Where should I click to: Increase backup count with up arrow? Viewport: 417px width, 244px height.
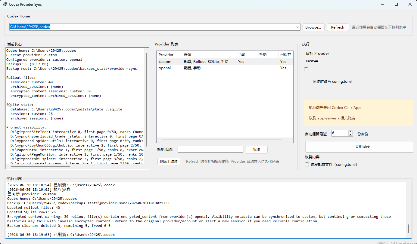click(x=350, y=131)
